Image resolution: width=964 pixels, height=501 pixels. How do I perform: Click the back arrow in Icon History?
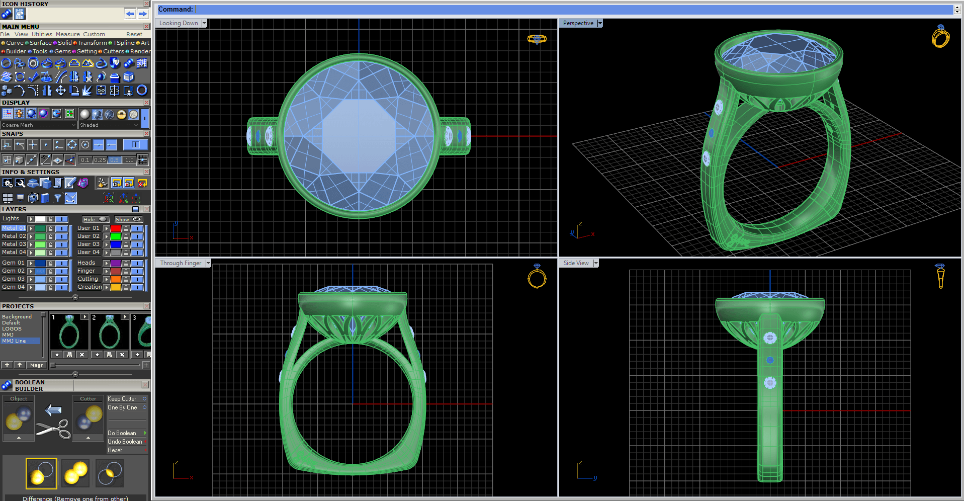pyautogui.click(x=130, y=14)
